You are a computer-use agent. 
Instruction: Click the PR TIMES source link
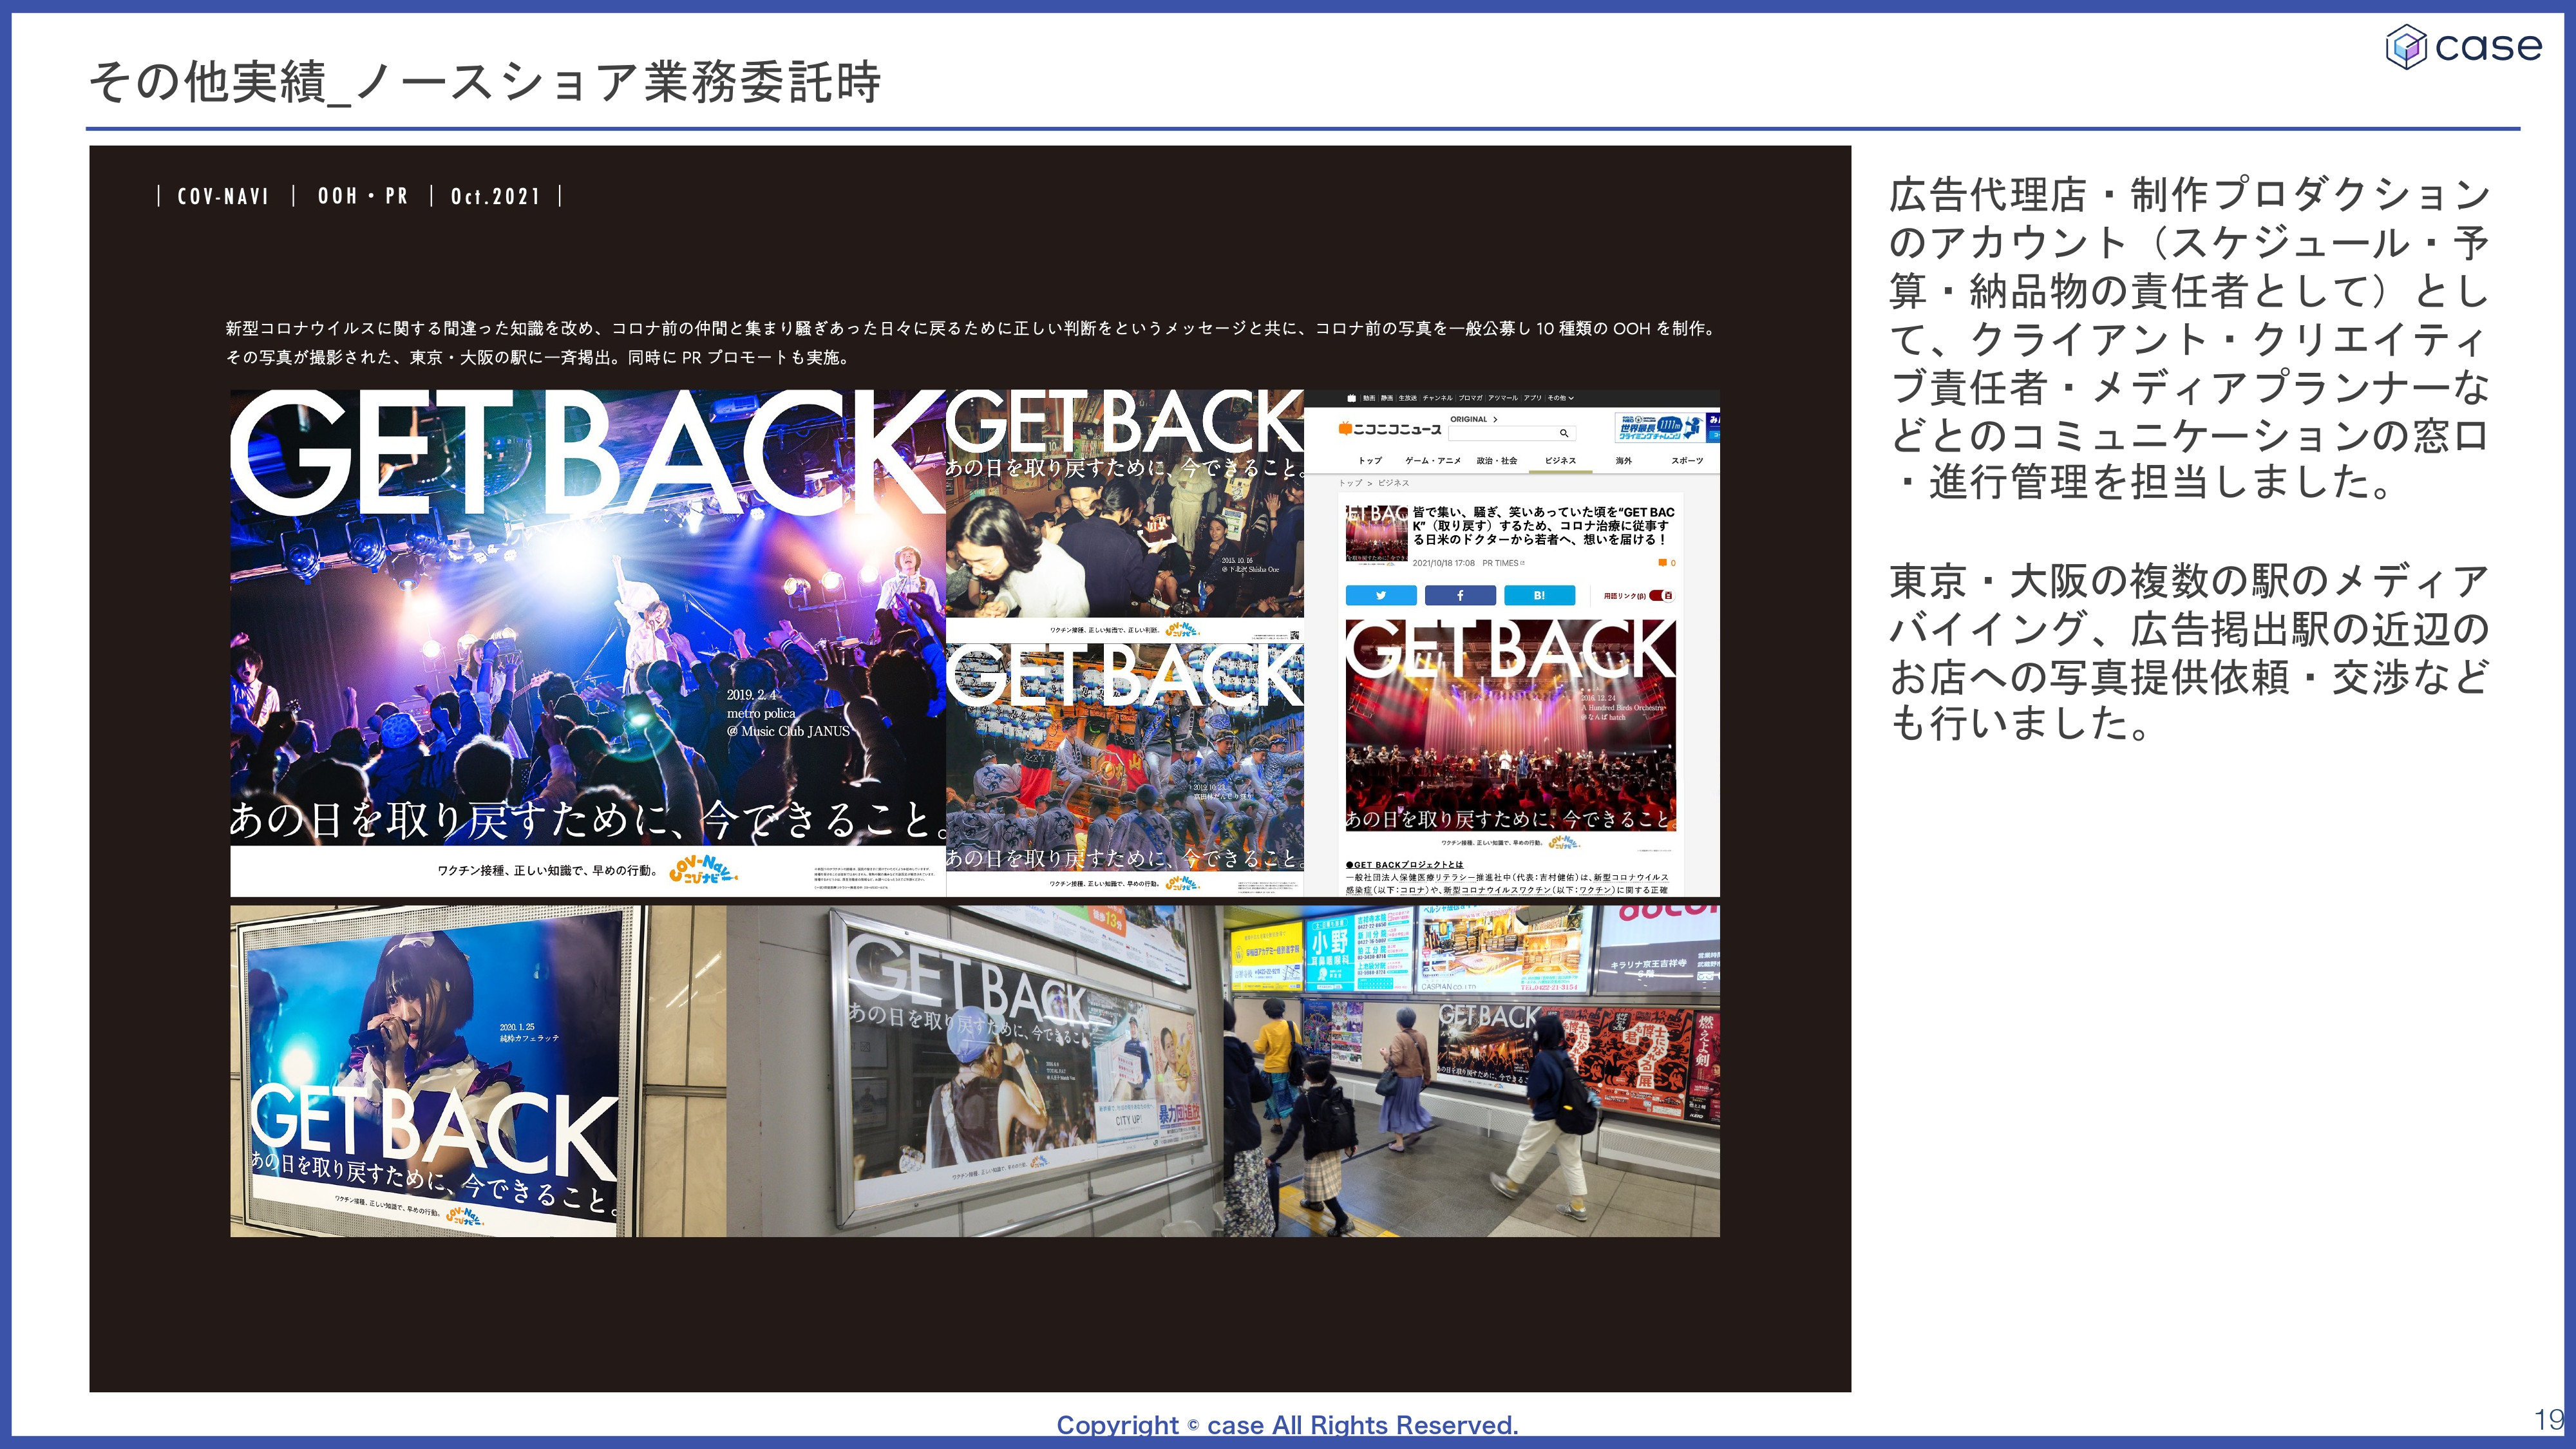click(x=1502, y=563)
